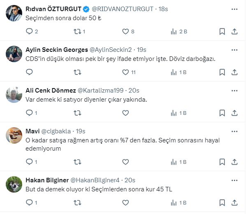This screenshot has width=250, height=214.
Task: Retweet Rıdvan ÖZTURGUT's dolar tweet
Action: tap(77, 31)
